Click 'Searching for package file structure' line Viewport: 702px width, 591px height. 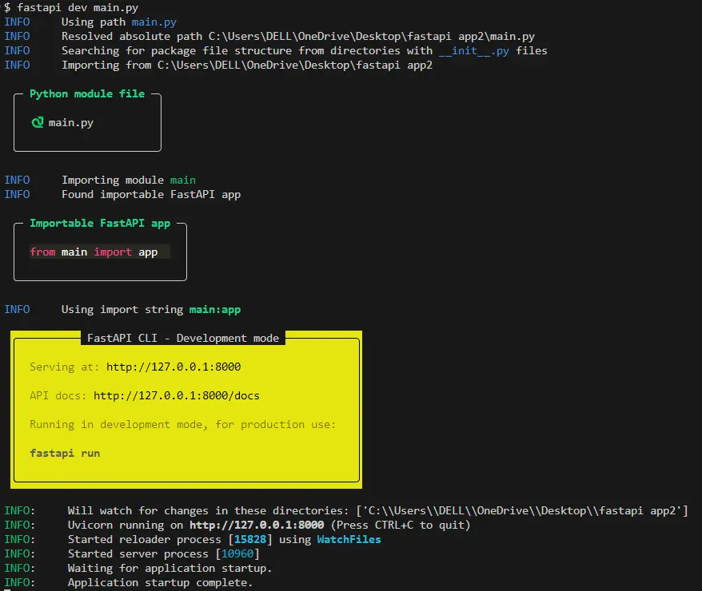click(x=305, y=50)
